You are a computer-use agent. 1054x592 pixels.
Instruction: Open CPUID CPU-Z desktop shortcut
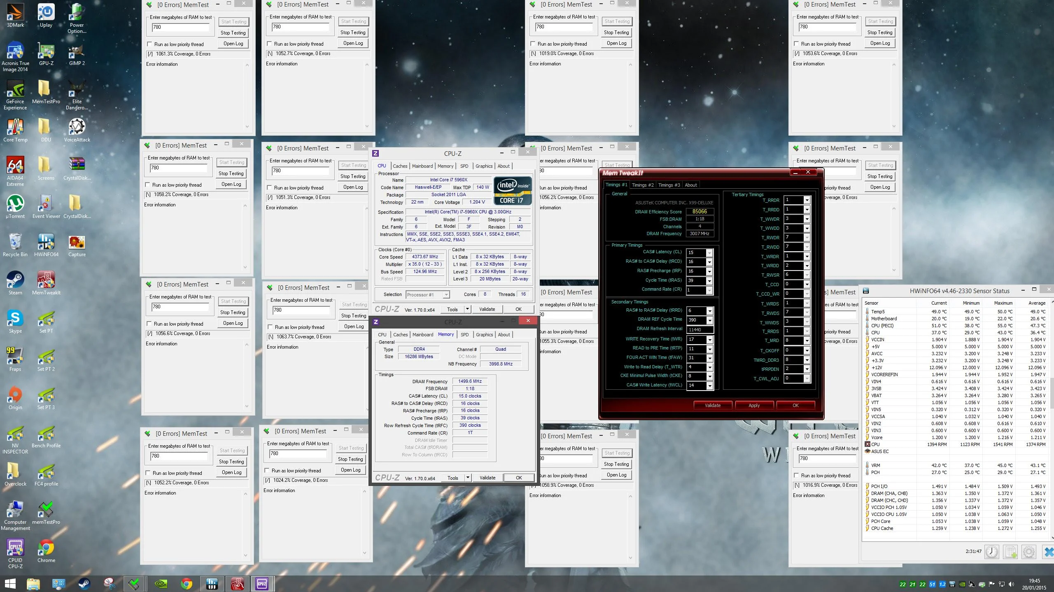pos(15,554)
